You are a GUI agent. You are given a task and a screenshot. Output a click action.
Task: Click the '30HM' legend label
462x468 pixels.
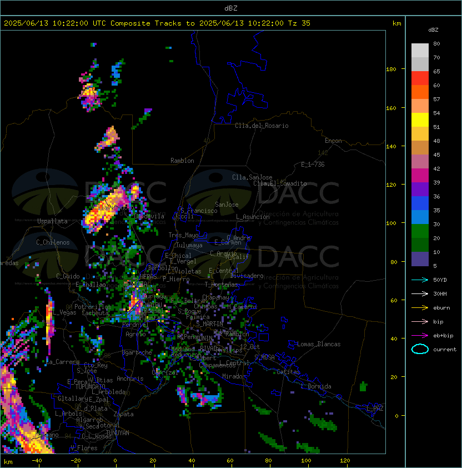point(440,293)
